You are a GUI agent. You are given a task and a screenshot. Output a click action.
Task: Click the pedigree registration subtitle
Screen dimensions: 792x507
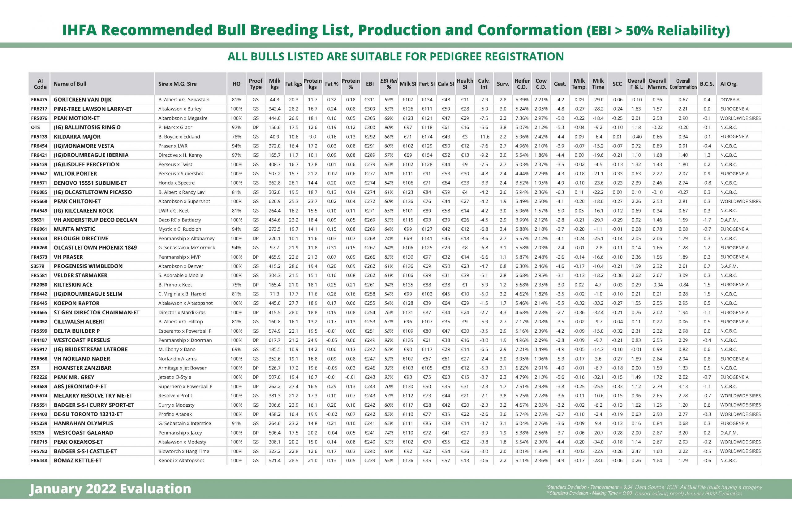click(x=396, y=57)
